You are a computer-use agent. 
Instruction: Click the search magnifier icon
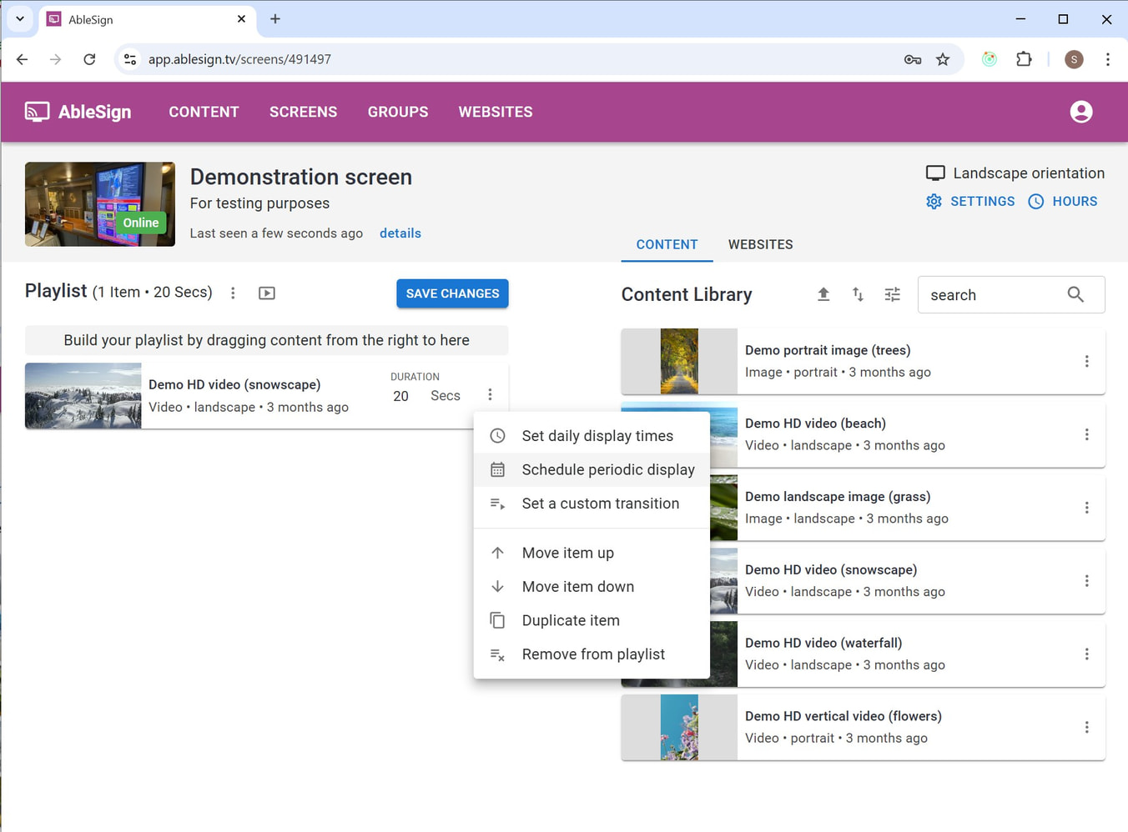(x=1075, y=294)
